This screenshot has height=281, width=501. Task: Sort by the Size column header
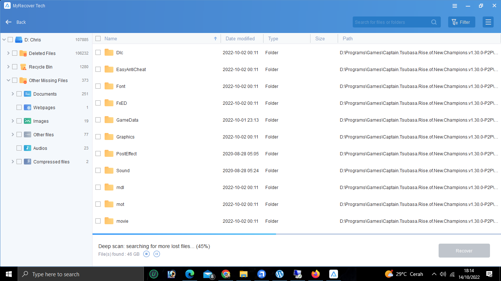320,38
